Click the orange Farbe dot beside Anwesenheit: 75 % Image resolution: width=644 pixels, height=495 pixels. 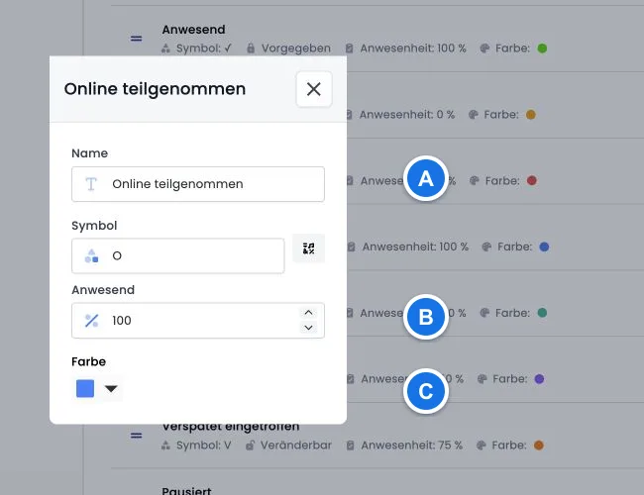point(538,445)
